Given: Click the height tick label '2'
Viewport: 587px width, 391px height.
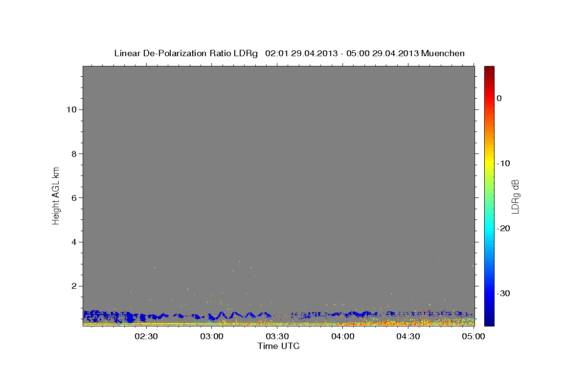Looking at the screenshot, I should pos(74,286).
